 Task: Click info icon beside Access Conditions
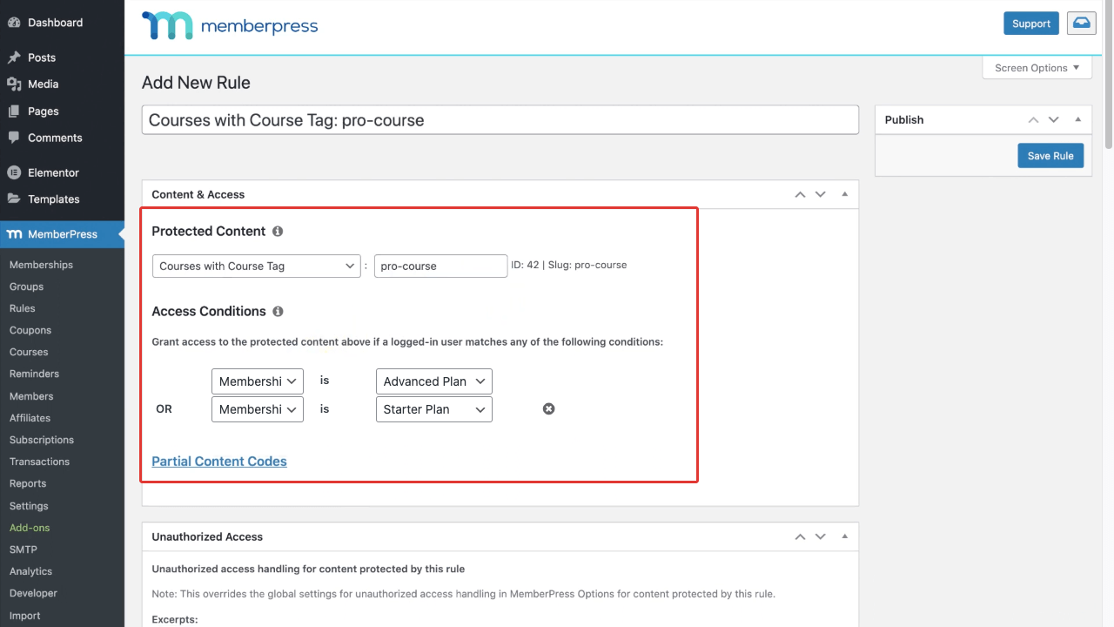tap(278, 312)
